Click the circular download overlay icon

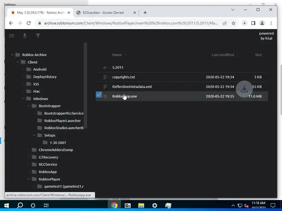pyautogui.click(x=244, y=89)
